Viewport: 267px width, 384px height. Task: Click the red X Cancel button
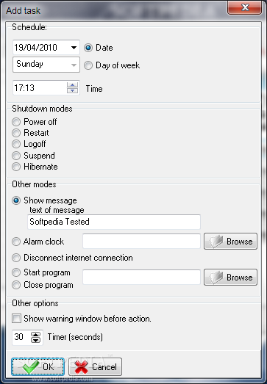click(95, 366)
